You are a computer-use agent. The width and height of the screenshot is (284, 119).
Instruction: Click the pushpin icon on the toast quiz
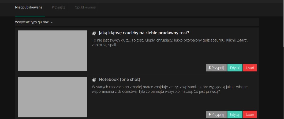pos(209,68)
